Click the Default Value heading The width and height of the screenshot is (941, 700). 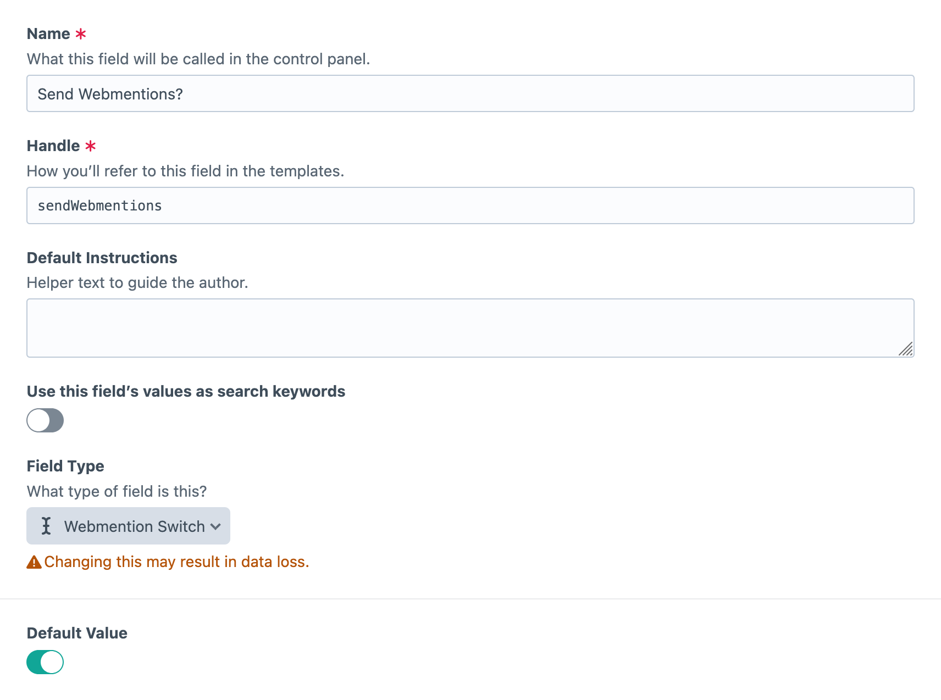(77, 633)
